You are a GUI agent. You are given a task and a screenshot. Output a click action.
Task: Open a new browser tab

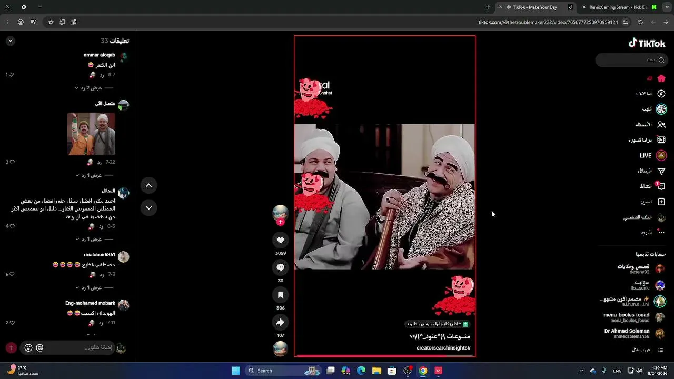488,7
